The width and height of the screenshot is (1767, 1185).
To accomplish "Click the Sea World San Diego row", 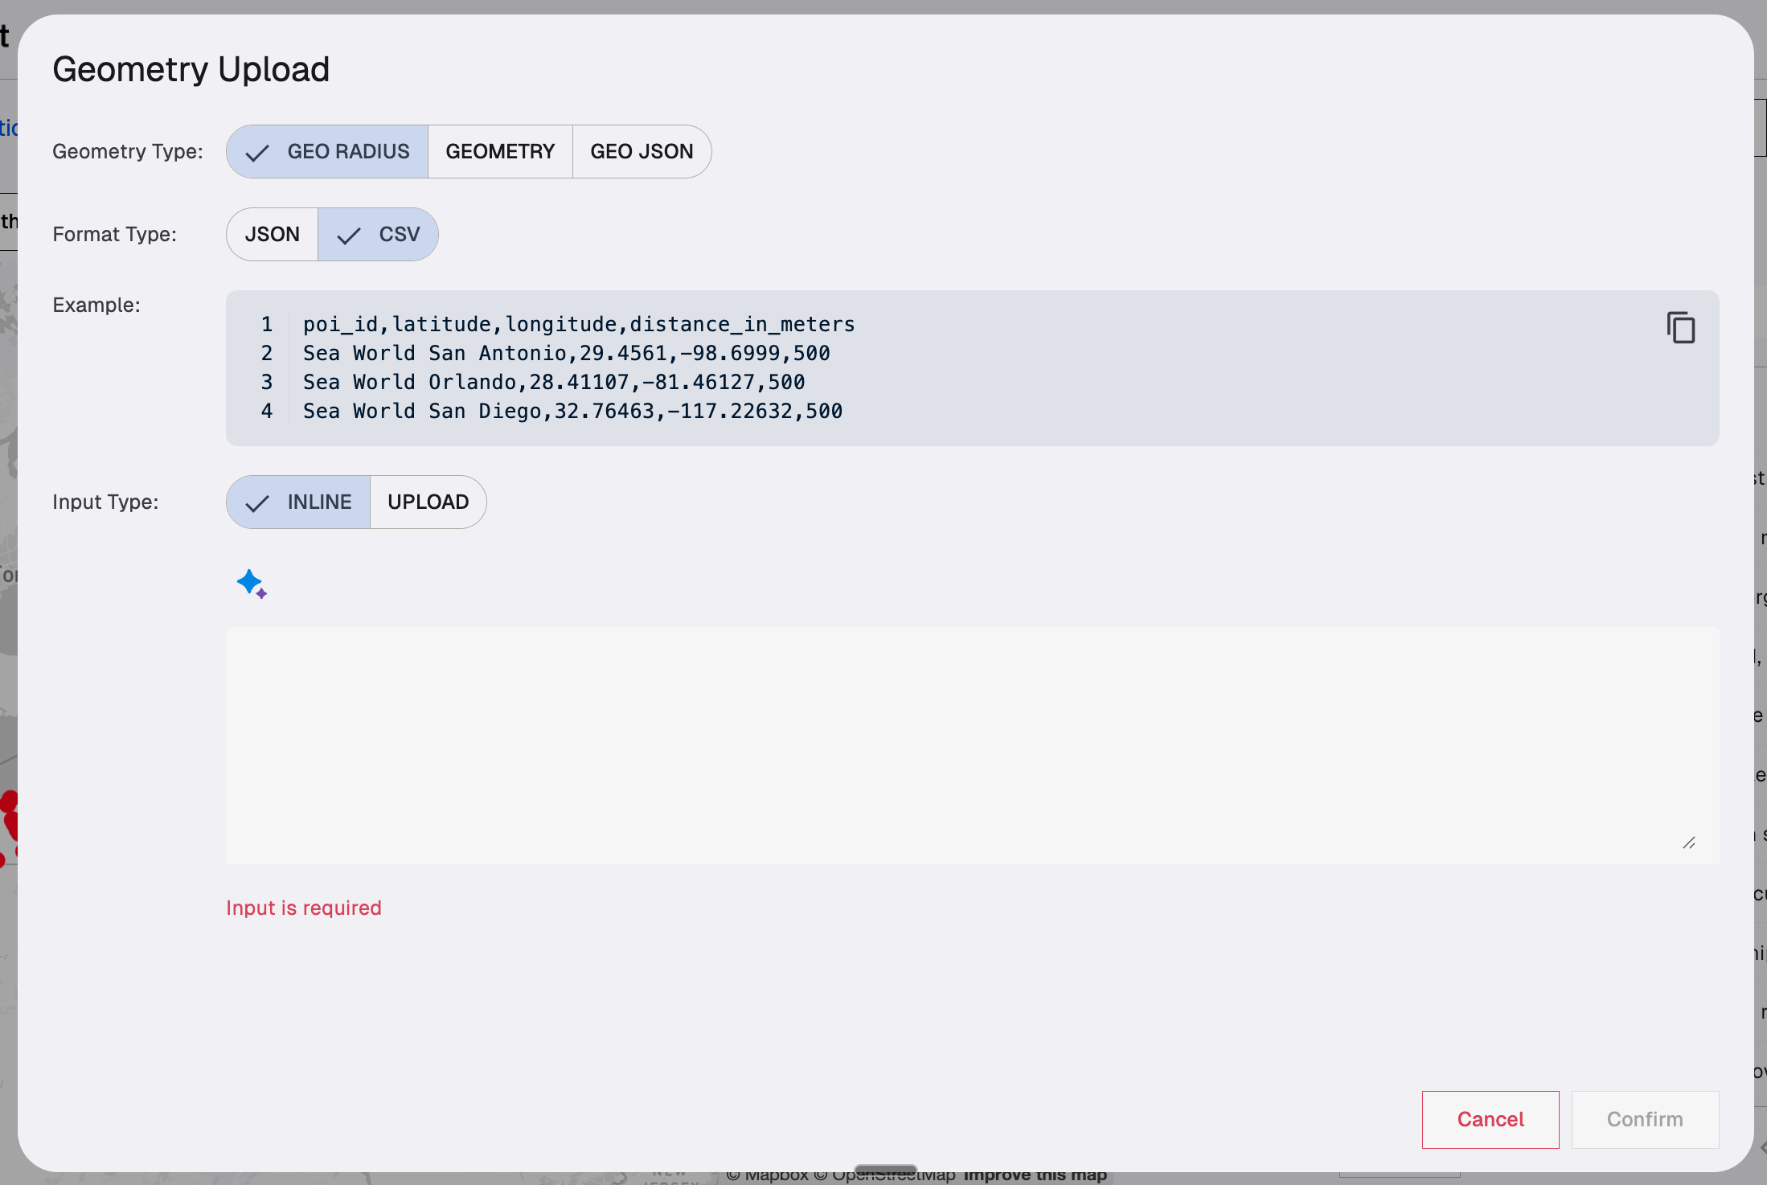I will (x=572, y=412).
